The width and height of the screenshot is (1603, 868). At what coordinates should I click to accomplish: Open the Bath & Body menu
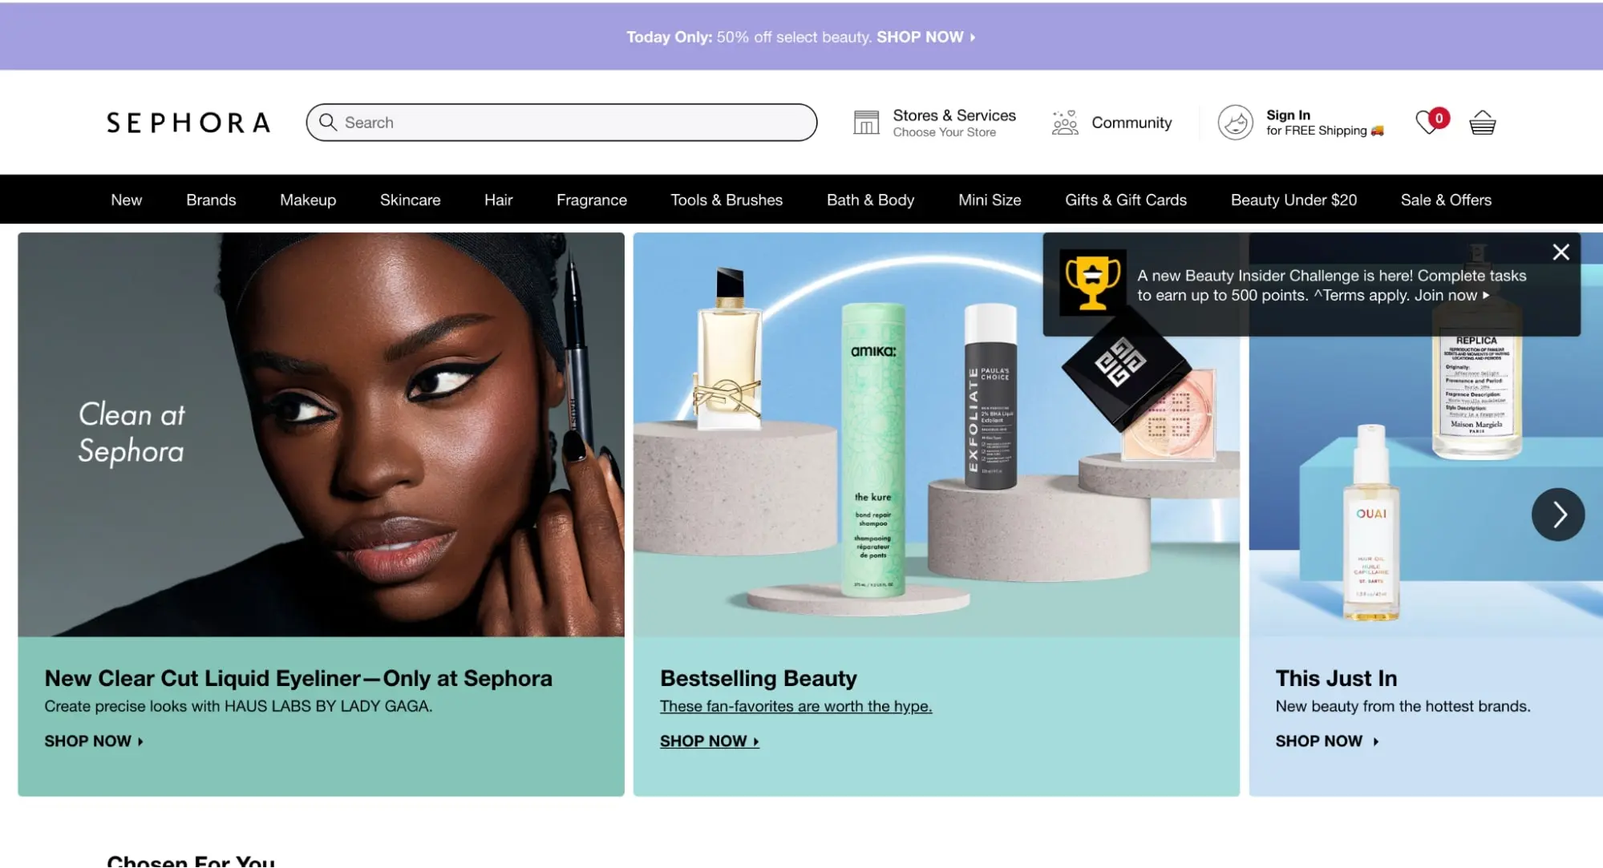click(x=870, y=200)
